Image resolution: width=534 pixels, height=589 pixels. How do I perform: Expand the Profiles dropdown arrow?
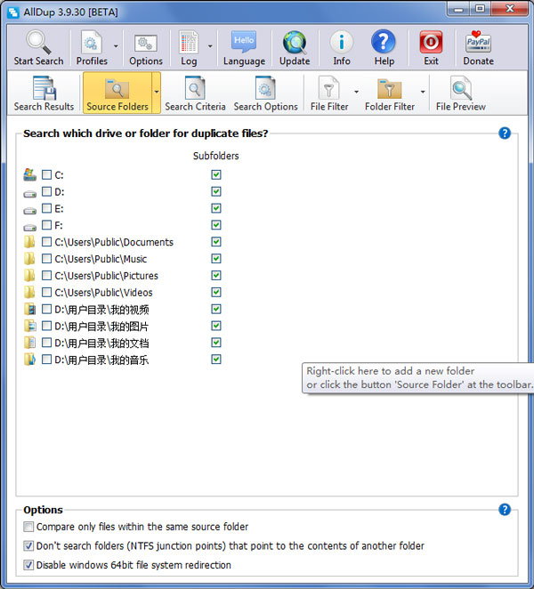coord(116,46)
